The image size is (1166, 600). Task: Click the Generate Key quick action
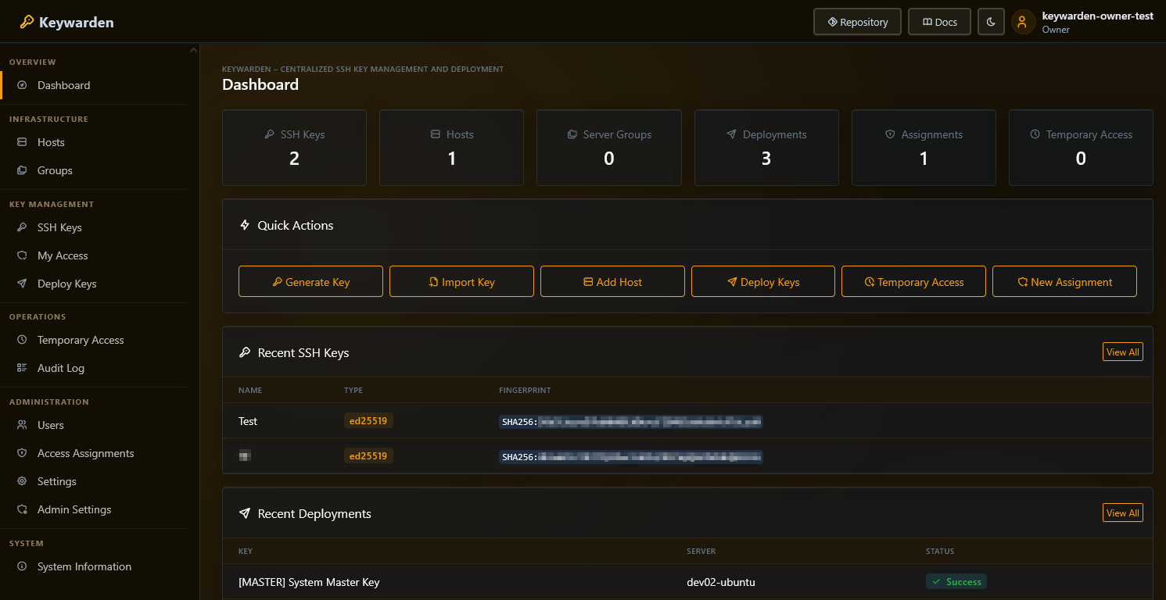pos(310,281)
